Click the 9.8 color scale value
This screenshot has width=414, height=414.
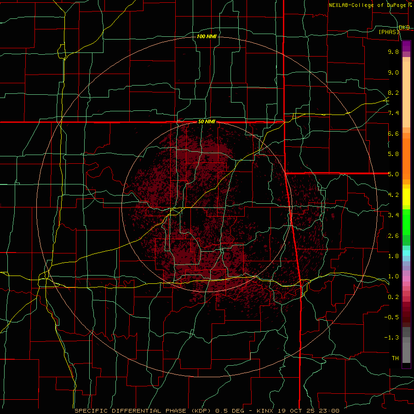393,52
